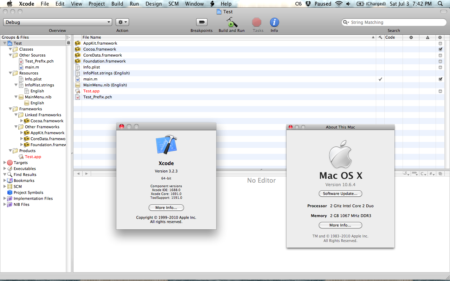Screen dimensions: 450x281
Task: Click the build hammer column header
Action: click(380, 37)
